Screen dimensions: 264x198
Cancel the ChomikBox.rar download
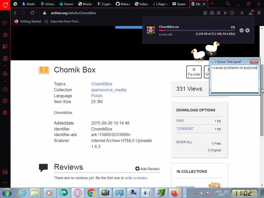point(247,30)
